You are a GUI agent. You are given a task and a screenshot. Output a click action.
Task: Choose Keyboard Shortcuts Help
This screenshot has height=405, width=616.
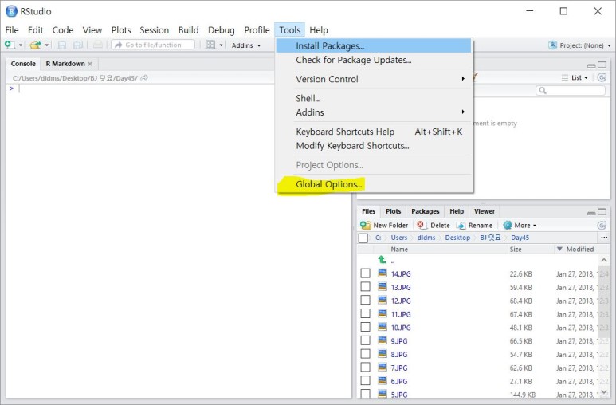pyautogui.click(x=374, y=132)
